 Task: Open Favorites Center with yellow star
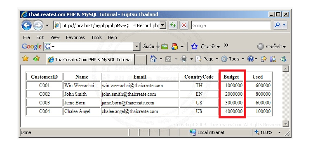tap(25, 59)
